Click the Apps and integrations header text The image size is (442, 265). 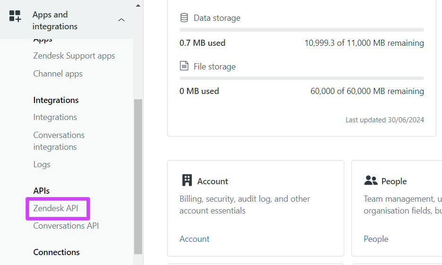coord(55,20)
